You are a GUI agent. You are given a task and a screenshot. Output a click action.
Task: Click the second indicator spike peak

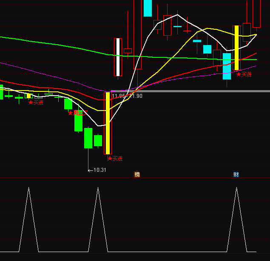click(x=98, y=187)
